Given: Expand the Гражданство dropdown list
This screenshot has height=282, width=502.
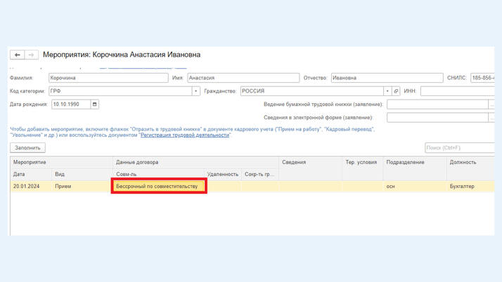Looking at the screenshot, I should (387, 91).
